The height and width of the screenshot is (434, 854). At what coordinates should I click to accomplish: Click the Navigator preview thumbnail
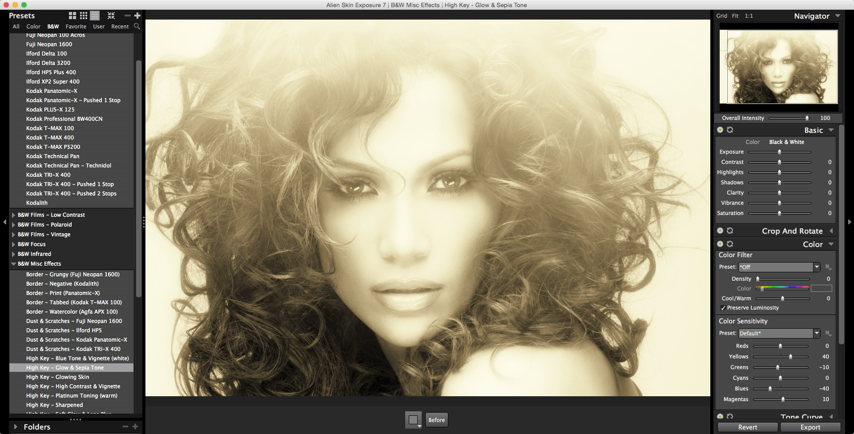coord(778,67)
